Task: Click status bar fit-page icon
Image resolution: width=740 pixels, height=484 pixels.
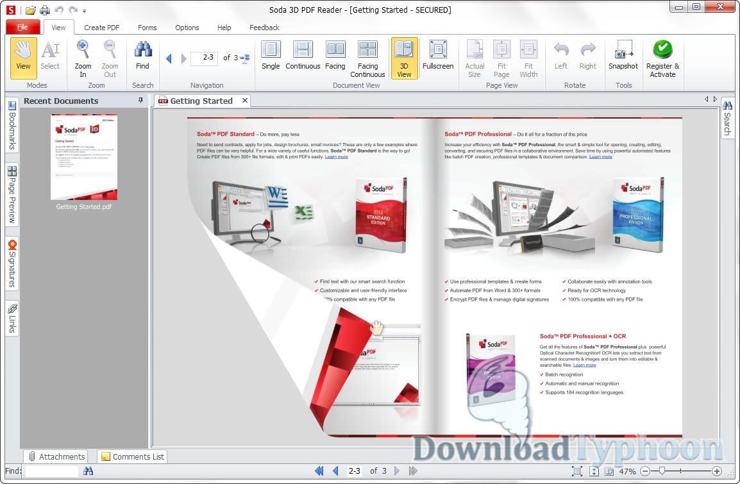Action: (576, 471)
